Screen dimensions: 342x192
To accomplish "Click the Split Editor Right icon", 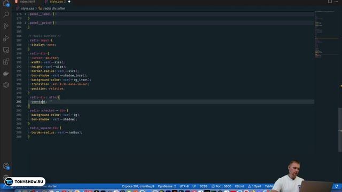I will coord(330,2).
